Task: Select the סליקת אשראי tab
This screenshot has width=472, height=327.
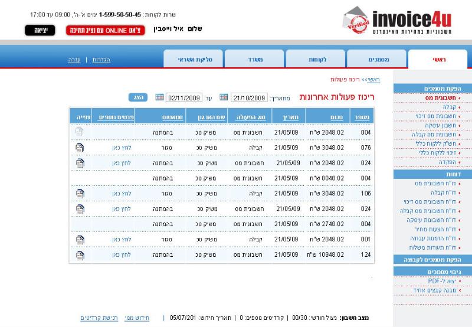Action: (x=194, y=59)
